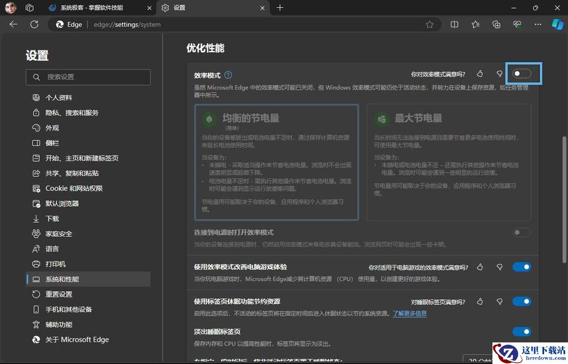Open 打印机 settings

tap(88, 264)
